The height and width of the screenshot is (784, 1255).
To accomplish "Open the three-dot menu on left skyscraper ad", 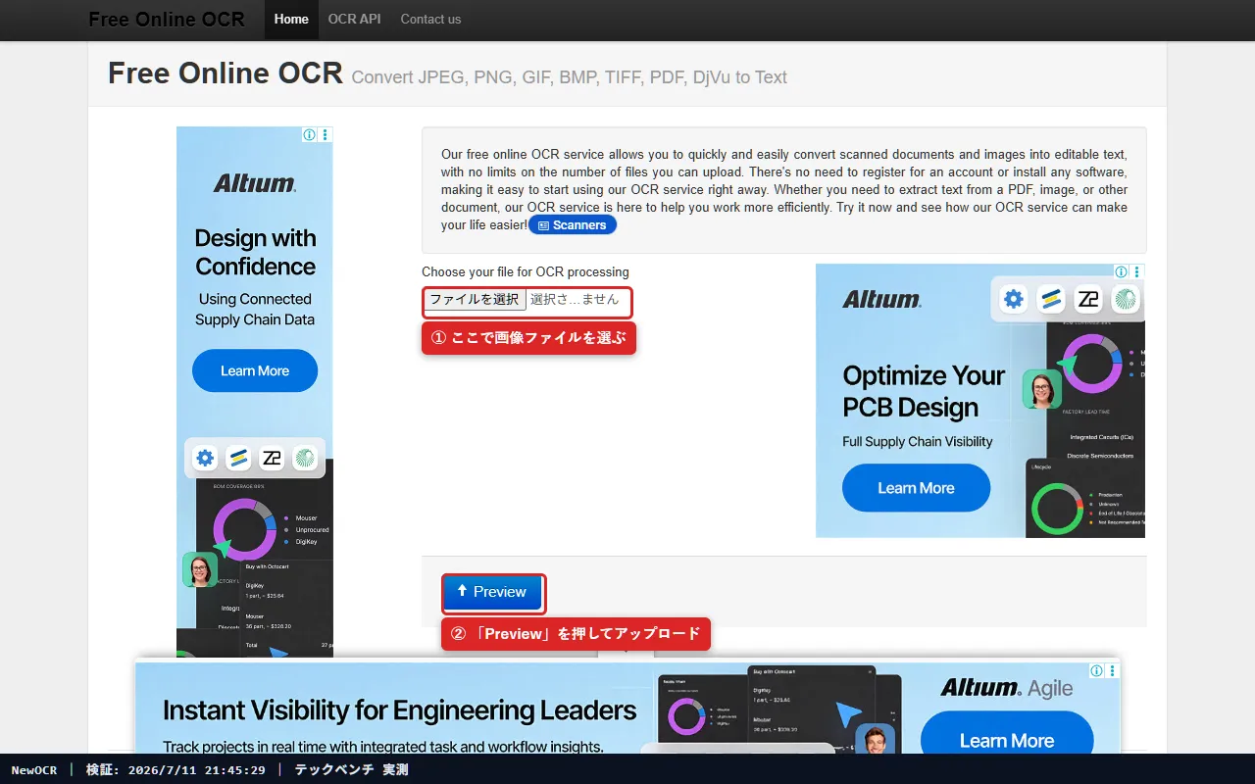I will [326, 135].
